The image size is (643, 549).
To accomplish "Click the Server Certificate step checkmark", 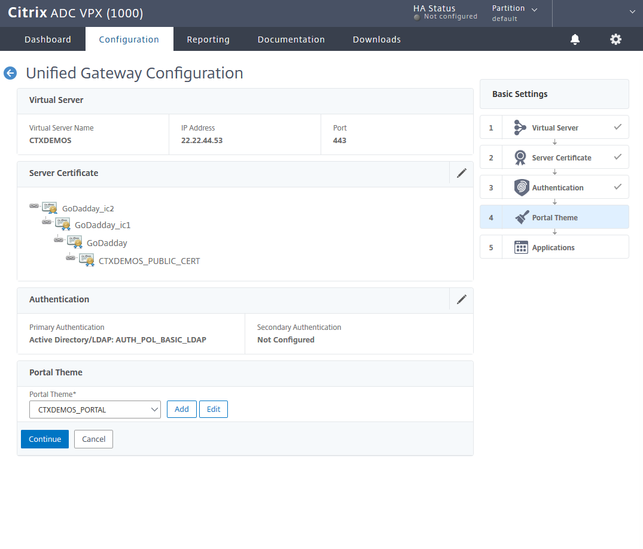I will [617, 157].
